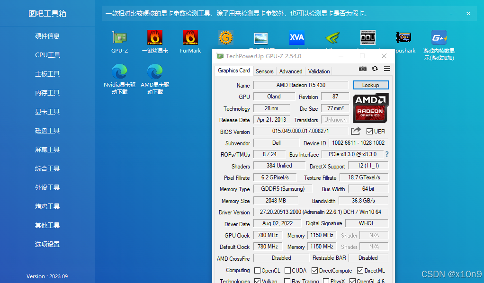Click the Shaders value '384 Unified'
484x283 pixels.
pos(279,166)
